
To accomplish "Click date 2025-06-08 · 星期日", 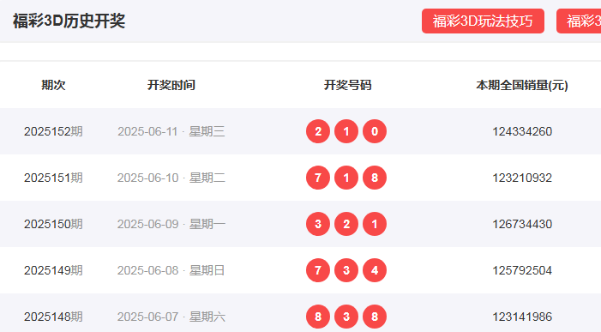I will coord(171,270).
